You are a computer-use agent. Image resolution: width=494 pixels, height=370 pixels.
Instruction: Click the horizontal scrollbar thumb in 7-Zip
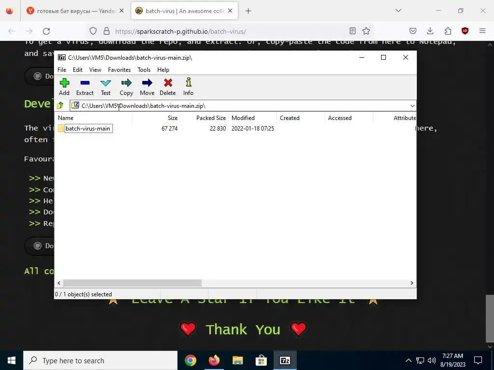point(132,283)
